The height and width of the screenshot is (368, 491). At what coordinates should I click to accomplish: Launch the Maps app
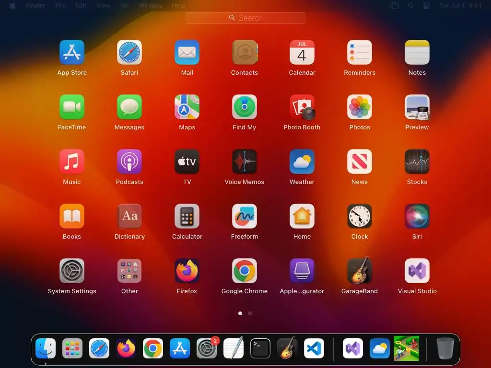pyautogui.click(x=187, y=107)
